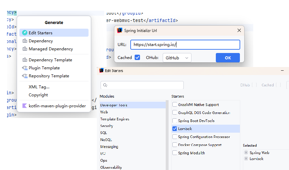Click artifactId closing tag in editor
Screen dimensions: 289x170
click(161, 20)
